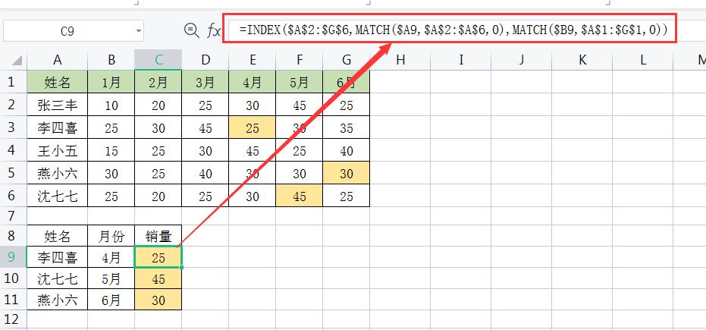The height and width of the screenshot is (330, 706).
Task: Select column D header
Action: point(206,59)
